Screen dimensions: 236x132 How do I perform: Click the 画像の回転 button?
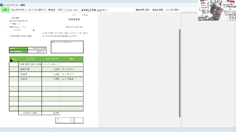[158, 10]
